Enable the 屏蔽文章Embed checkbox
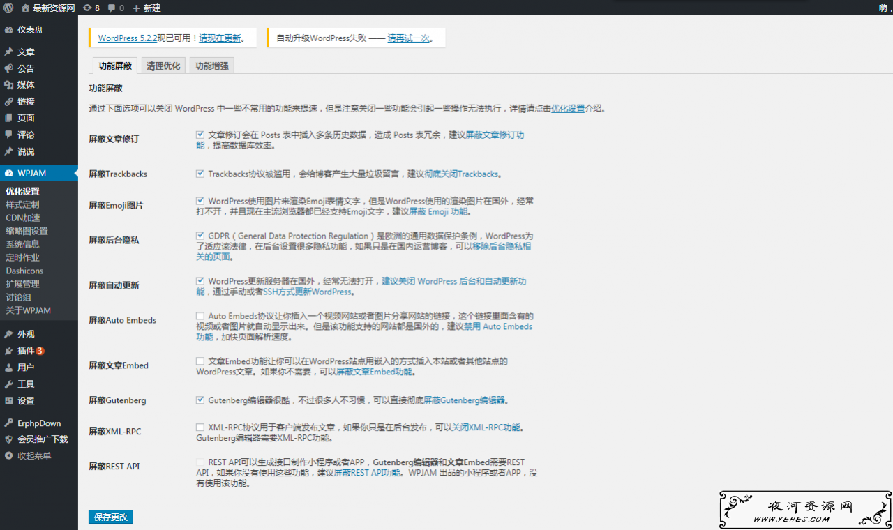The height and width of the screenshot is (530, 893). pyautogui.click(x=200, y=361)
